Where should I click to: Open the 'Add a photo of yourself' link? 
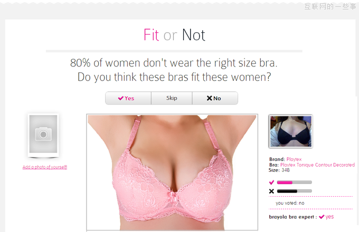click(45, 167)
